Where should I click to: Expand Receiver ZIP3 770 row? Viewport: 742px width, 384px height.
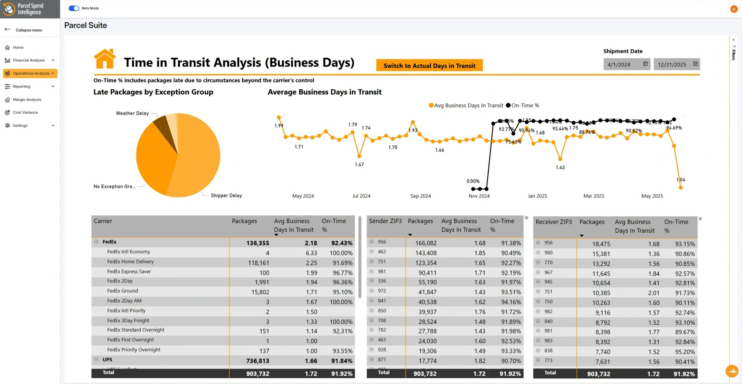tap(538, 262)
